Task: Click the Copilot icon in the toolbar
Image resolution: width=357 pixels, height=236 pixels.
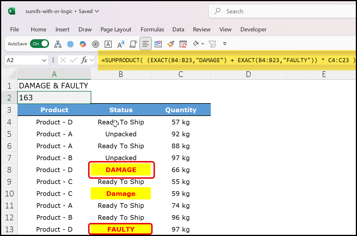Action: click(x=83, y=44)
